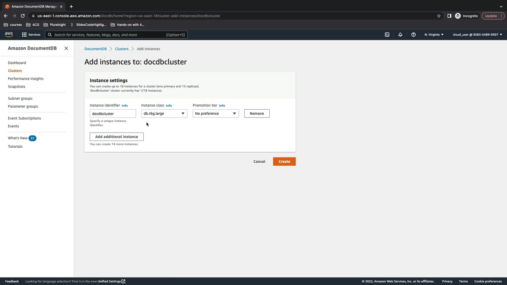Open the CloudShell terminal icon
The height and width of the screenshot is (285, 507).
pyautogui.click(x=387, y=35)
